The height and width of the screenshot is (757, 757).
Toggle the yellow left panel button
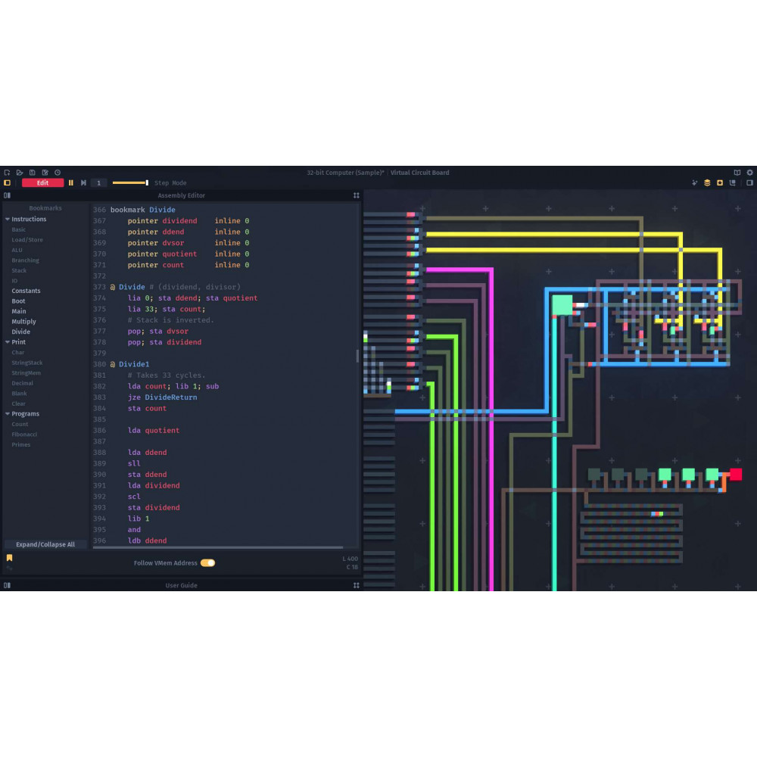click(x=8, y=183)
